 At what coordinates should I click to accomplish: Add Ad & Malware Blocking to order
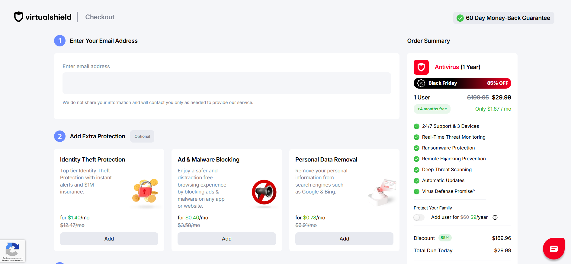point(226,239)
